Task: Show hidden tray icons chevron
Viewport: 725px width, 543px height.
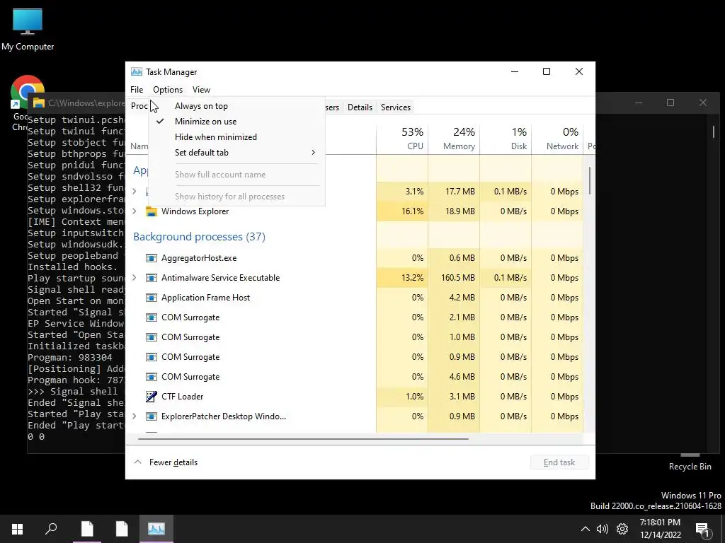Action: [x=585, y=529]
